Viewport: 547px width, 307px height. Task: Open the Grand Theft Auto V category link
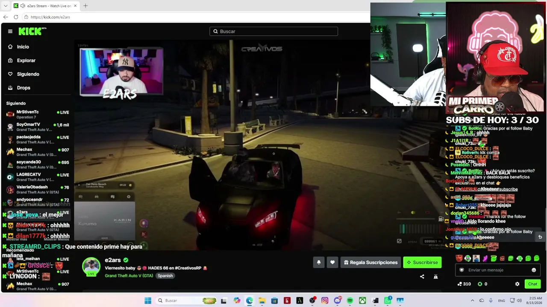tap(129, 276)
